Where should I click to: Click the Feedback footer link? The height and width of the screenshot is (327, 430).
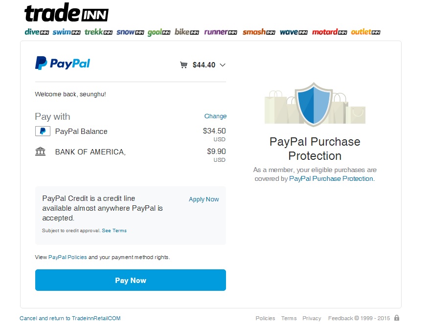(x=340, y=318)
